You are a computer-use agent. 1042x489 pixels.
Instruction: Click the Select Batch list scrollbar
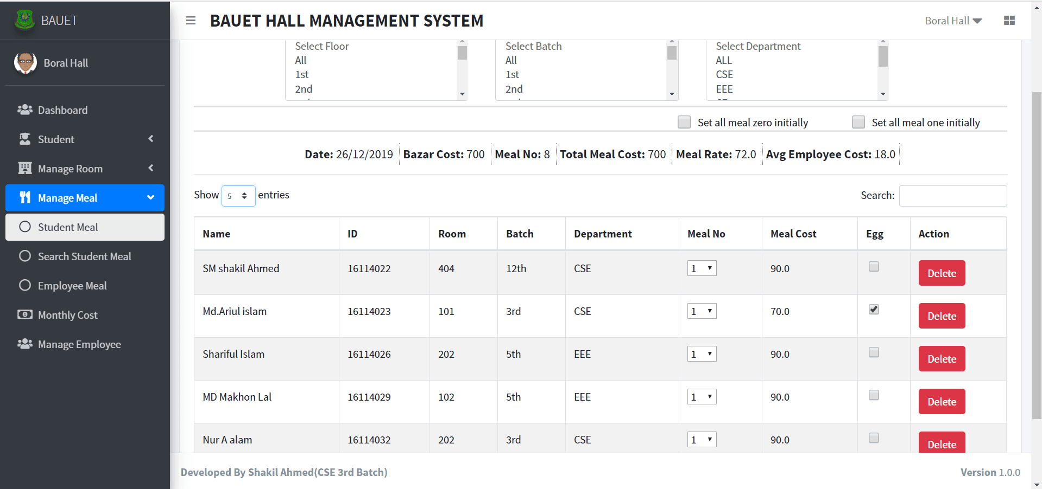pyautogui.click(x=672, y=53)
